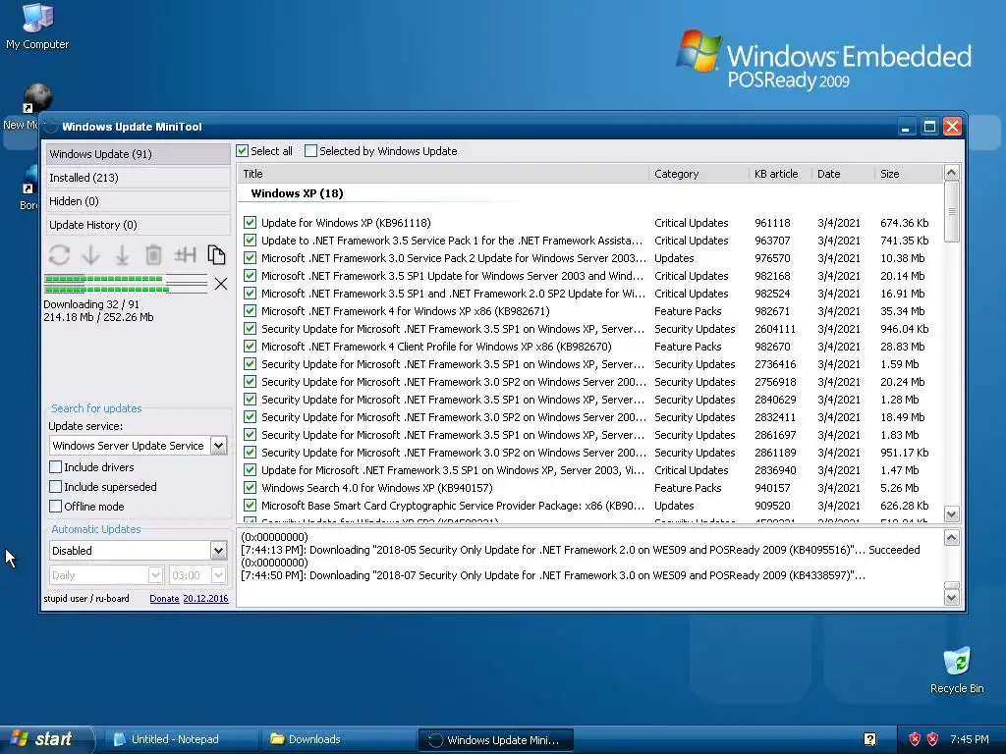Viewport: 1006px width, 754px height.
Task: Sort by the Category column header
Action: coord(699,174)
